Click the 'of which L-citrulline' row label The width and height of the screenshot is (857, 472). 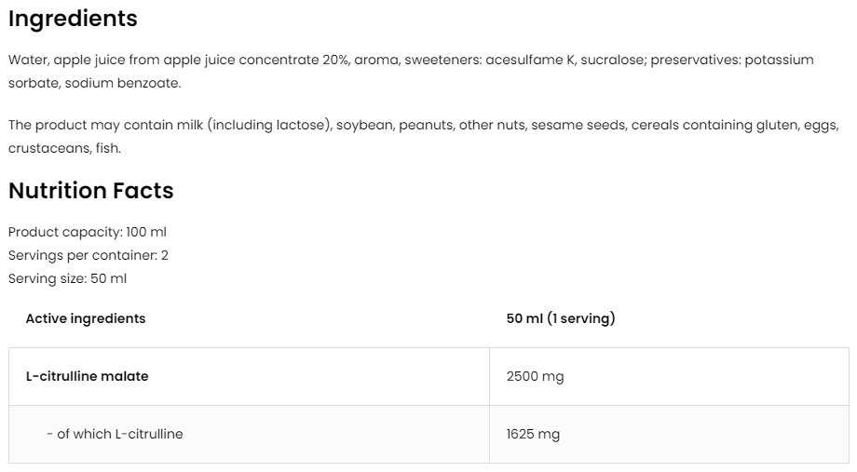pos(119,434)
